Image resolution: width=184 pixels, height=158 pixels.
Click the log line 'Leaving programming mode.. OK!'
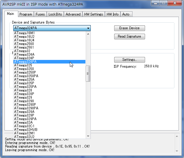tap(30, 150)
